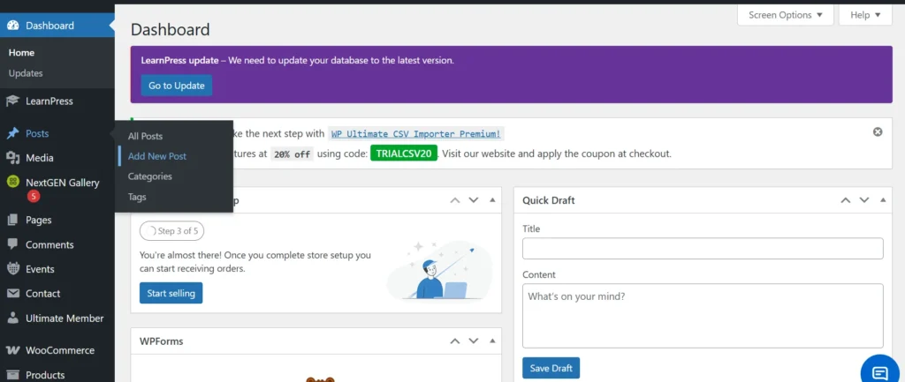The width and height of the screenshot is (905, 382).
Task: Click the NextGEN Gallery green icon
Action: click(x=12, y=183)
